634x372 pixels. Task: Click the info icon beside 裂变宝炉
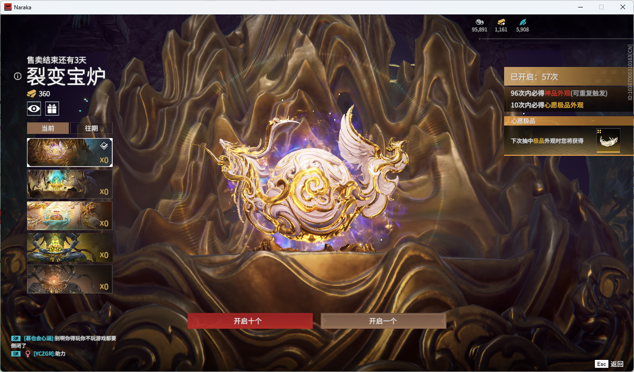click(18, 76)
